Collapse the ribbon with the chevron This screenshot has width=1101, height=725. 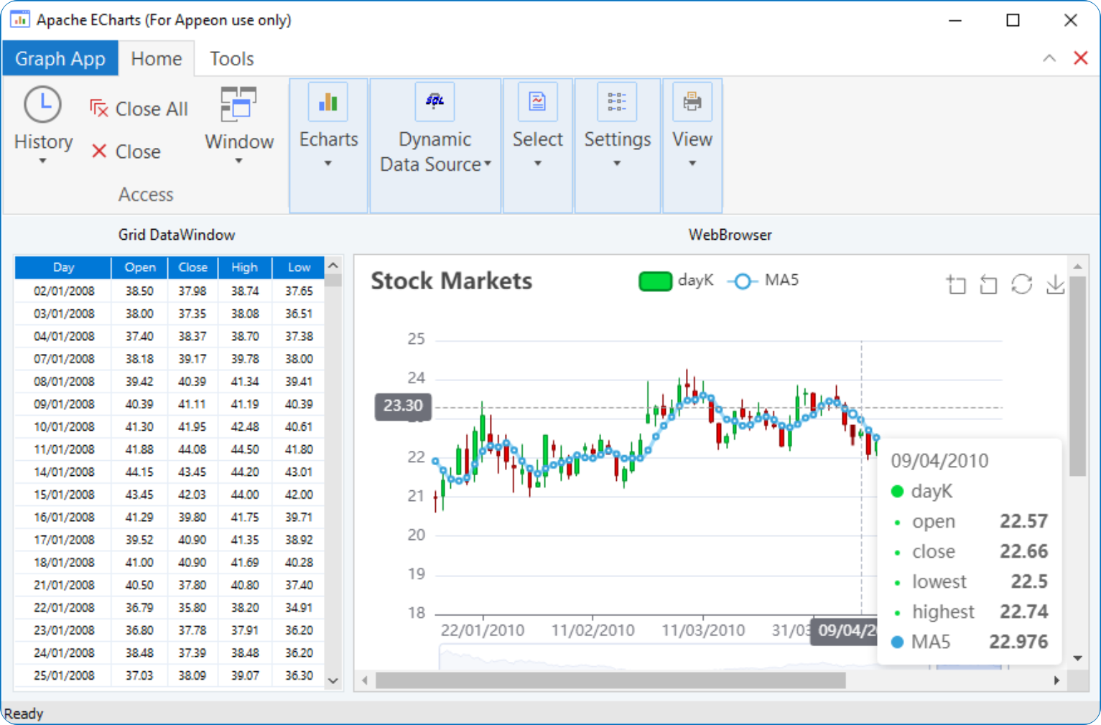[x=1049, y=58]
